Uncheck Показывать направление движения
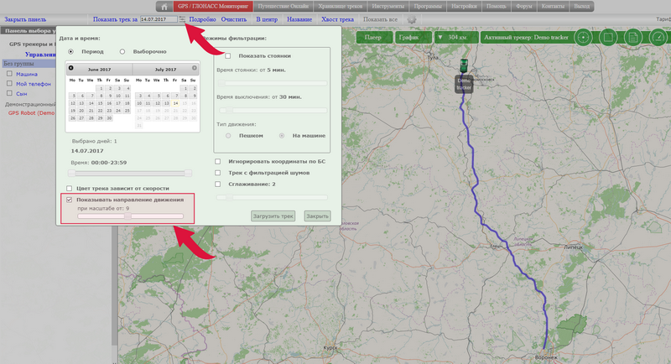Viewport: 671px width, 364px height. point(70,200)
